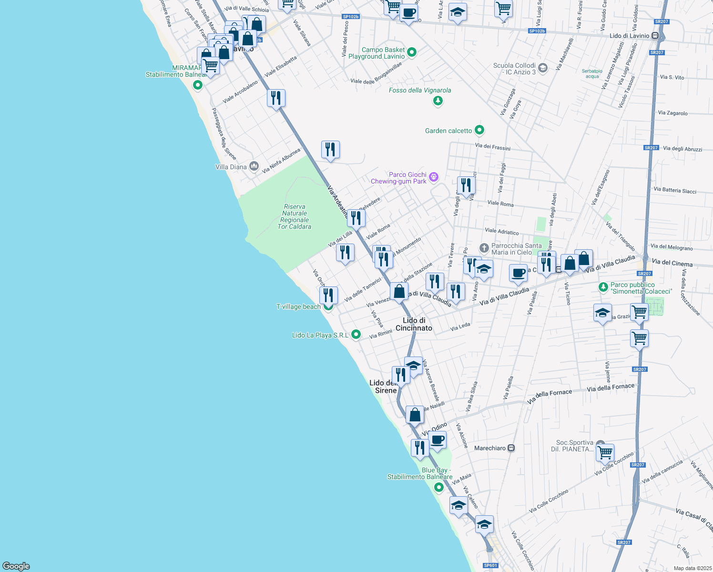713x572 pixels.
Task: Select Passeggiata delle Sirene label
Action: pos(224,133)
